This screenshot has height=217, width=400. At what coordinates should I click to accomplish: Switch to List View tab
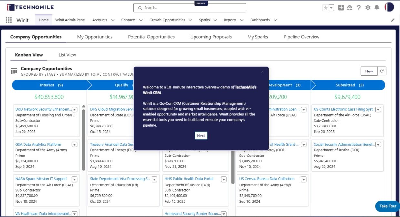(67, 55)
